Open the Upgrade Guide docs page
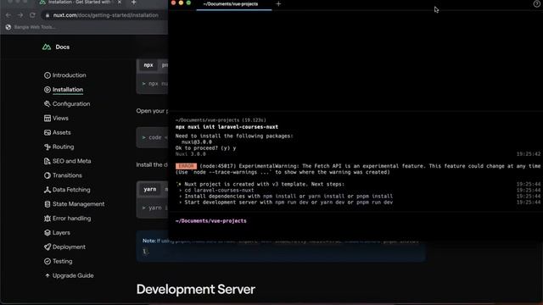 (73, 275)
